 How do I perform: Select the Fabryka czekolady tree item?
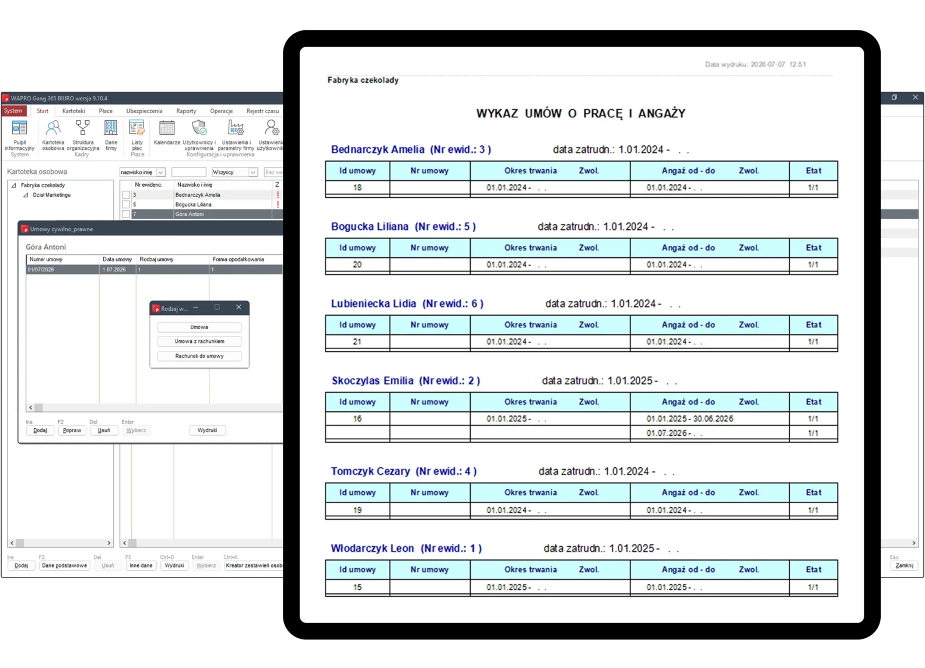pos(43,186)
